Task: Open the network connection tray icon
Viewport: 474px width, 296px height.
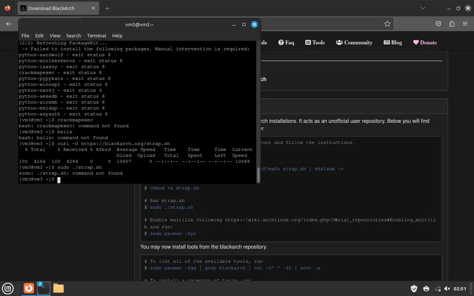Action: pyautogui.click(x=438, y=289)
